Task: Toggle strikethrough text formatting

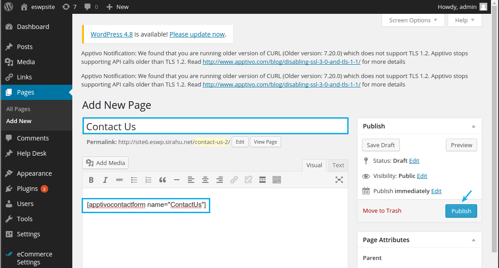Action: click(x=120, y=180)
